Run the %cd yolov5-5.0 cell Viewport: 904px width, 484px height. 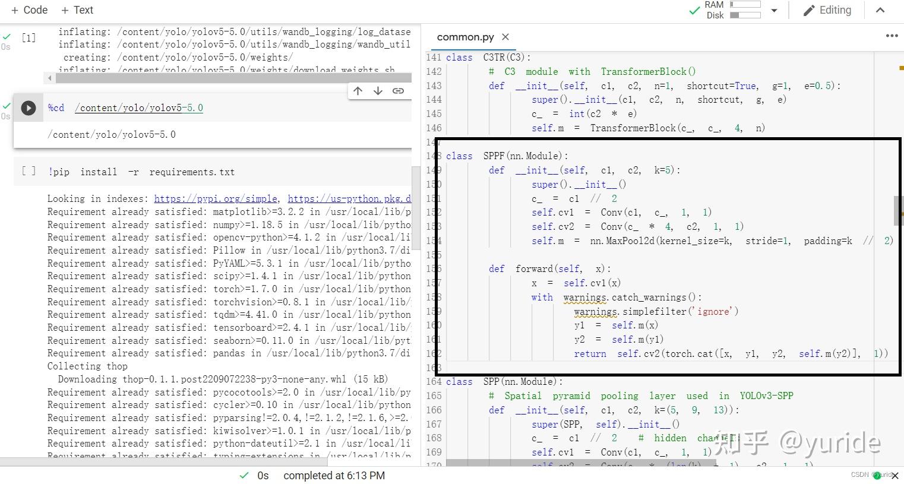(28, 108)
